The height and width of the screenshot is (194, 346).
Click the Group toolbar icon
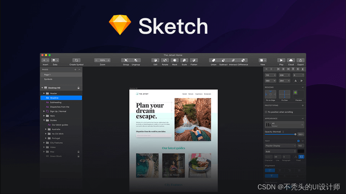(x=126, y=60)
